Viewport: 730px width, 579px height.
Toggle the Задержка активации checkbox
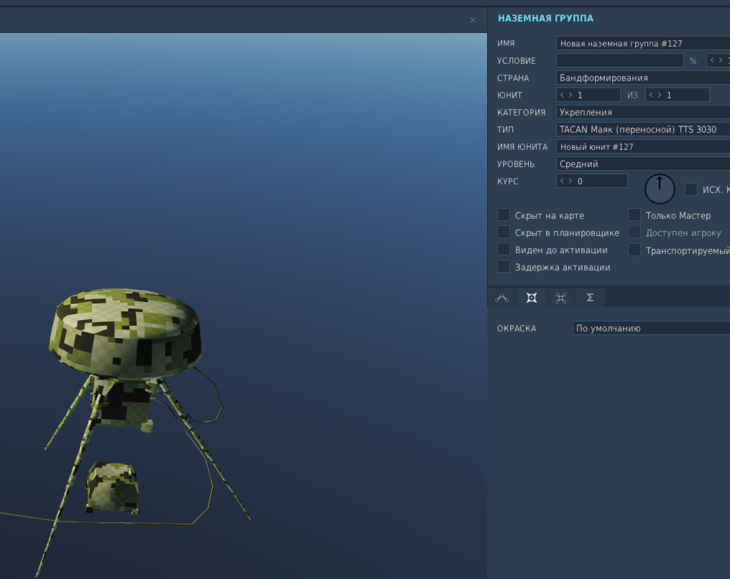(503, 266)
